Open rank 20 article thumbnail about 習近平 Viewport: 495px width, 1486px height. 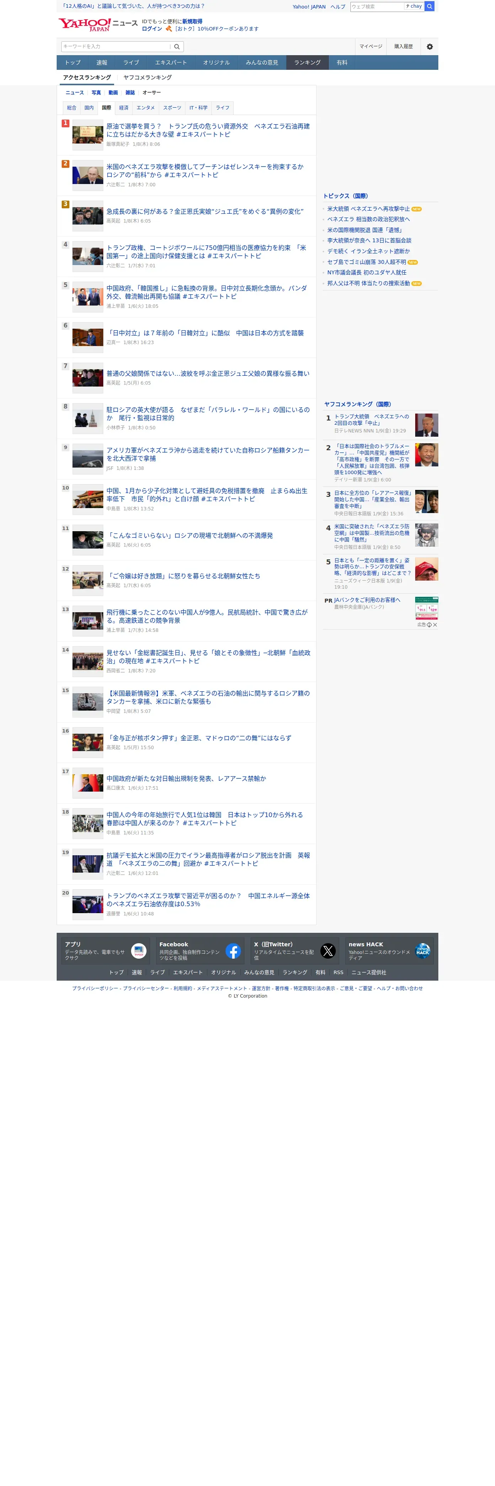[88, 904]
